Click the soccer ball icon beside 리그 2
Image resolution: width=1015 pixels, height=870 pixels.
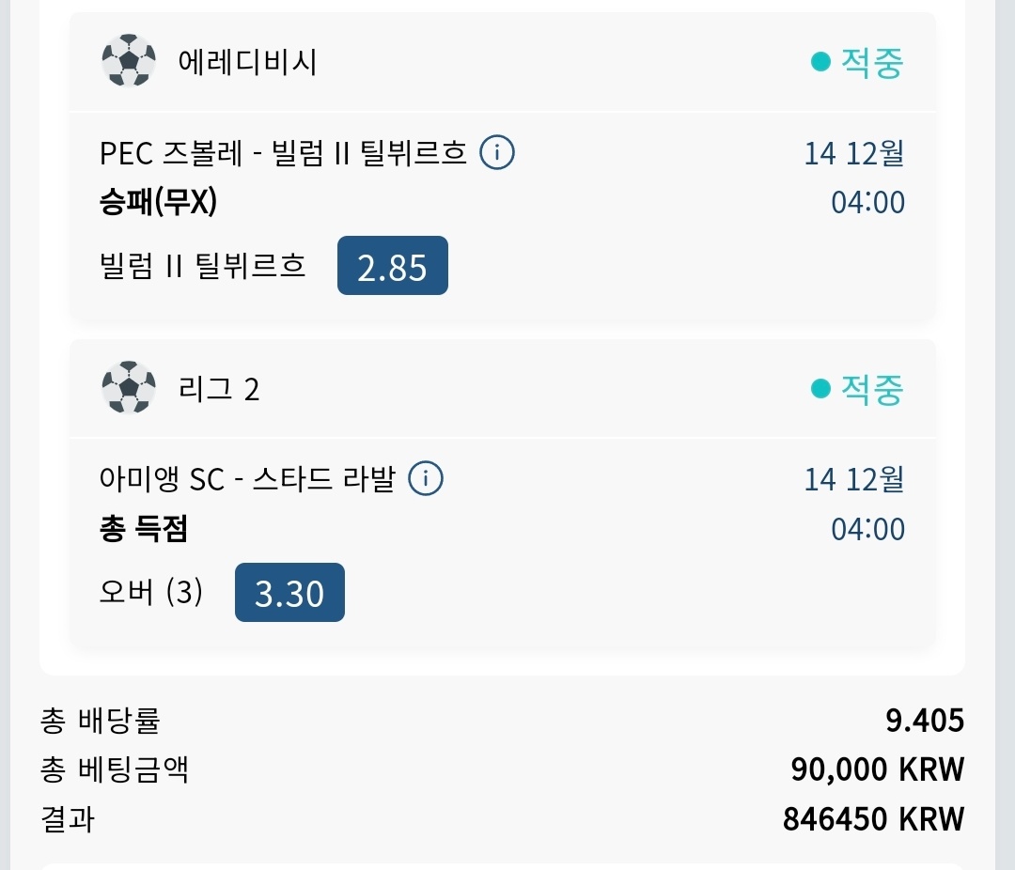(x=129, y=388)
